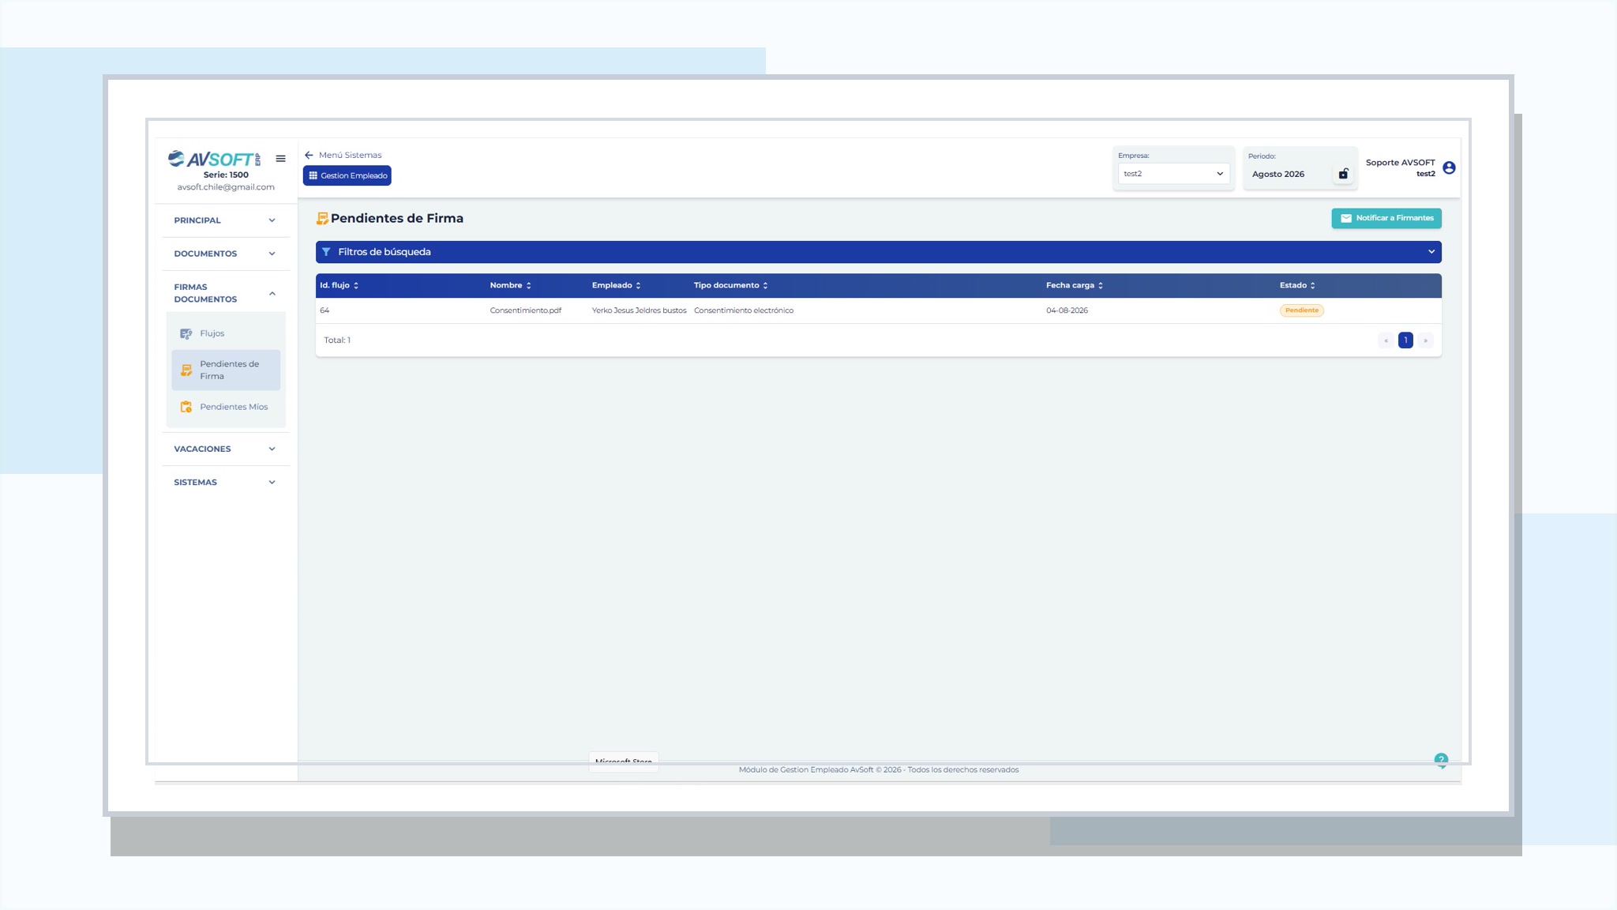The height and width of the screenshot is (910, 1617).
Task: Sort by Fecha carga column
Action: click(x=1075, y=285)
